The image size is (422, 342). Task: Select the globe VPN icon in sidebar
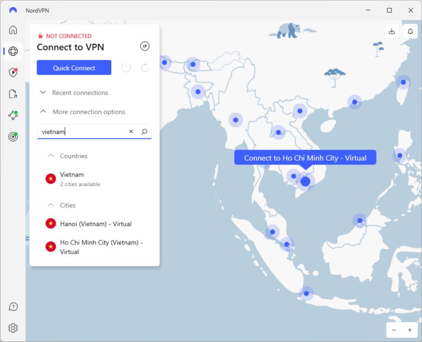[x=13, y=51]
